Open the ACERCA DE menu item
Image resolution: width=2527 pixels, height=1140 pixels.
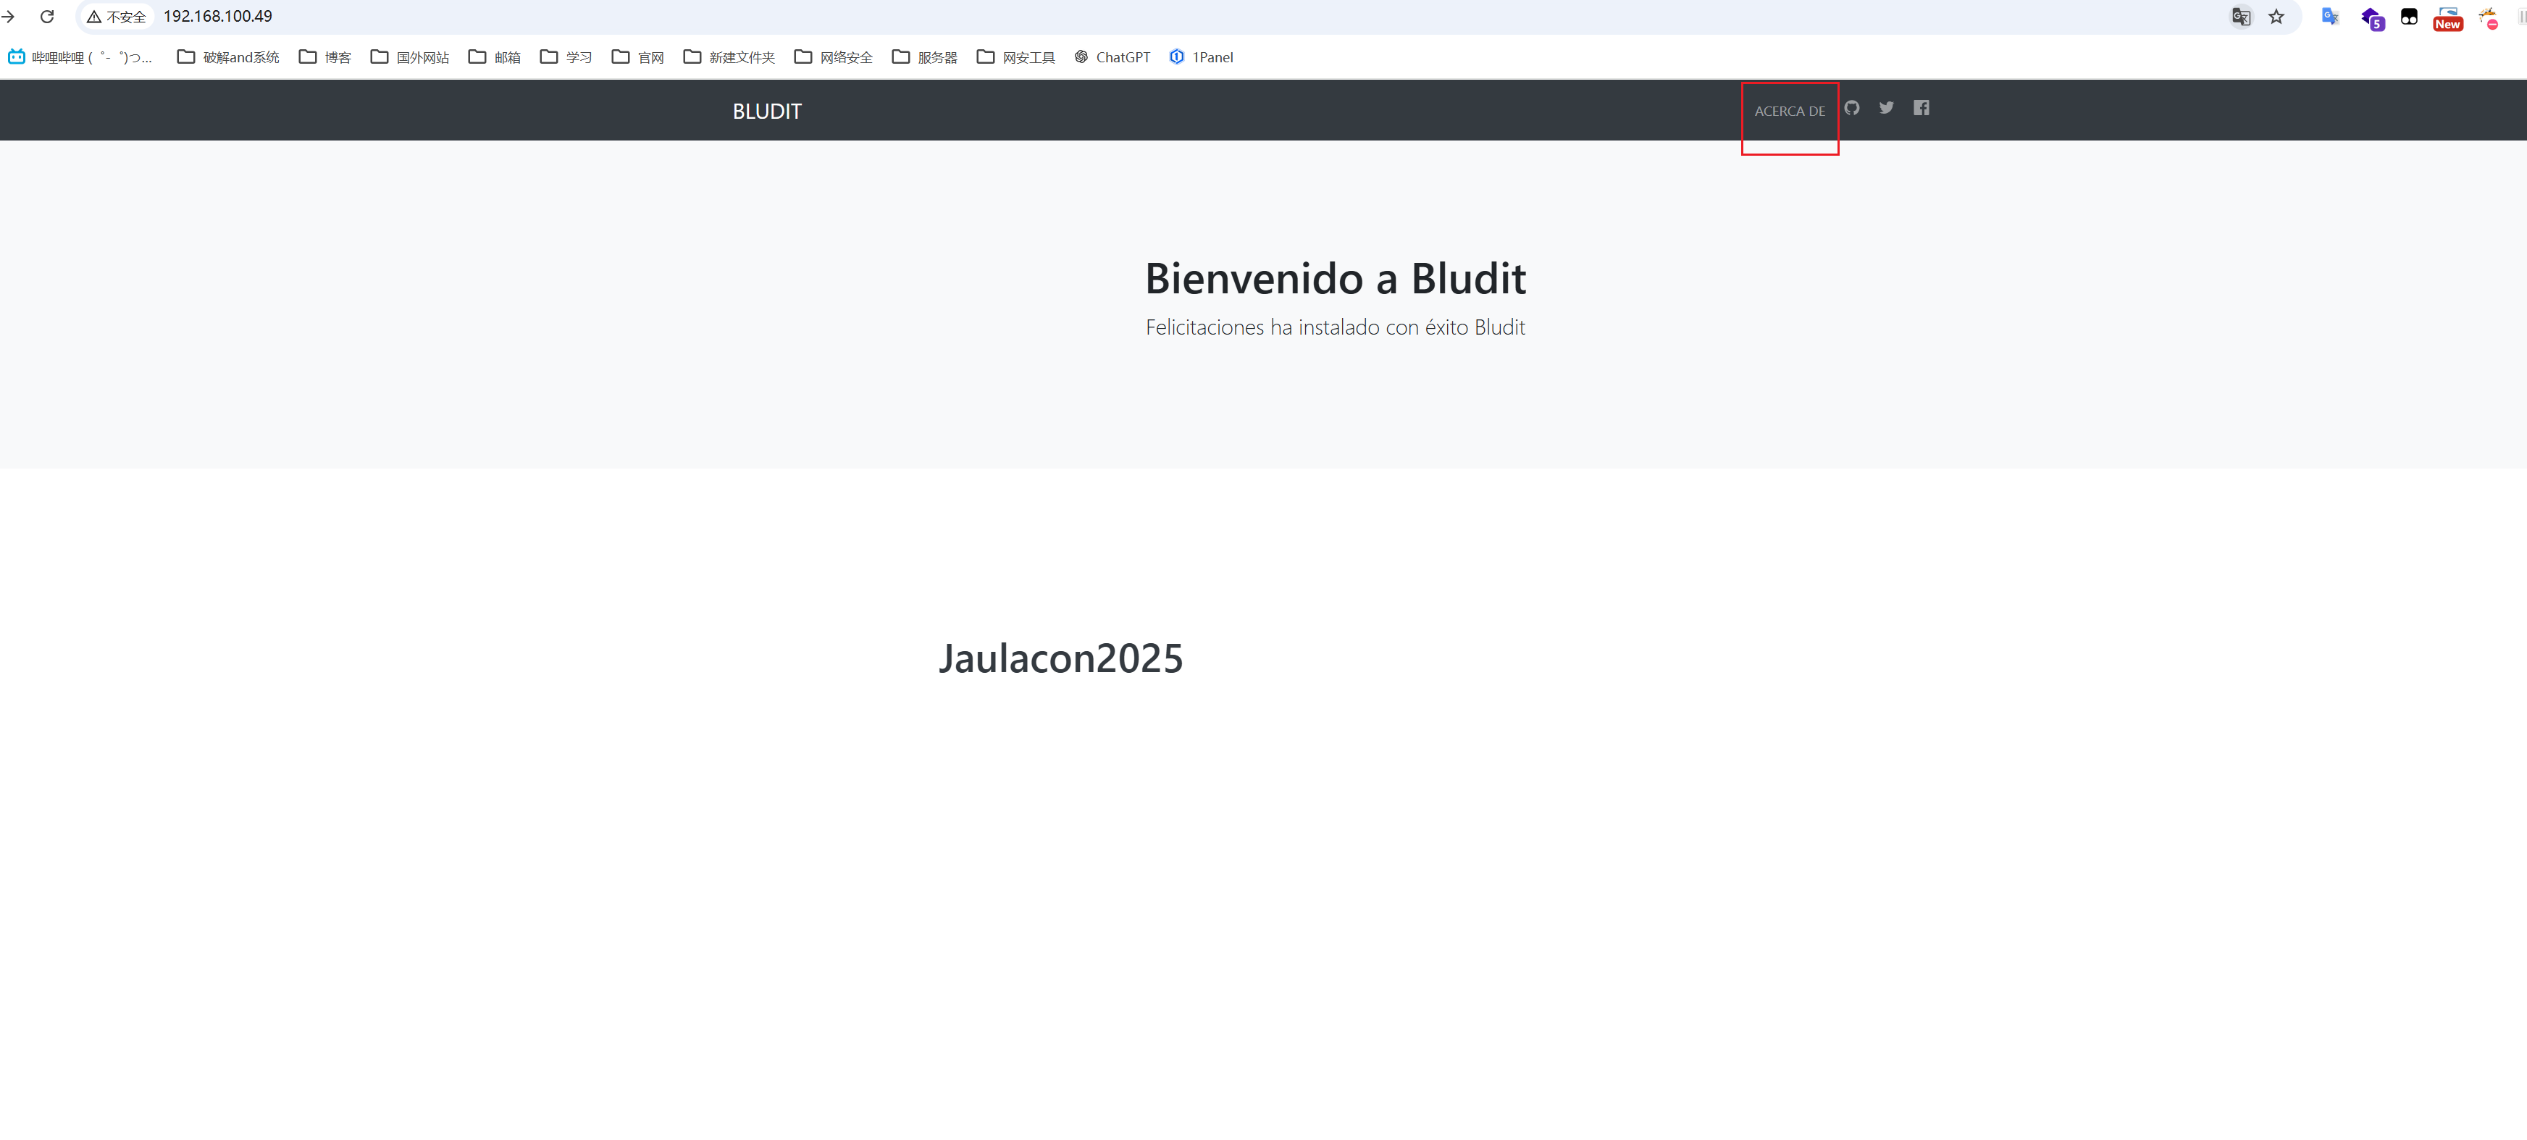click(x=1789, y=111)
